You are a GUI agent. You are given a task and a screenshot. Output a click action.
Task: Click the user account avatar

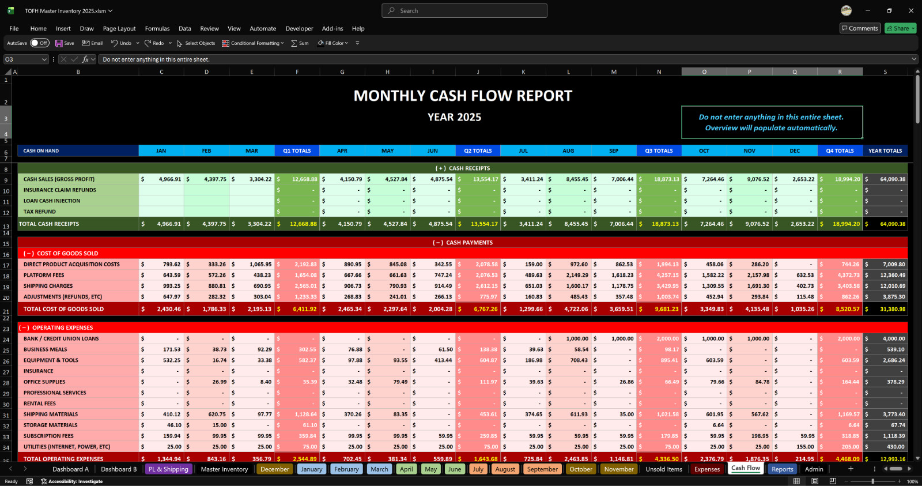click(847, 10)
